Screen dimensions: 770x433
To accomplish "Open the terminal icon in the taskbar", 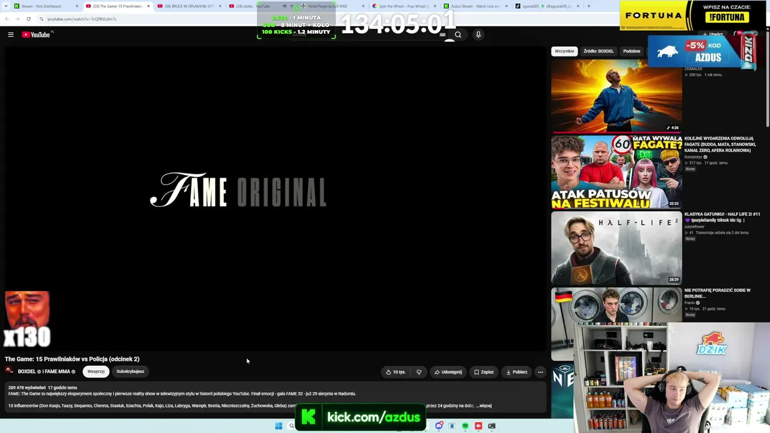I will click(491, 426).
